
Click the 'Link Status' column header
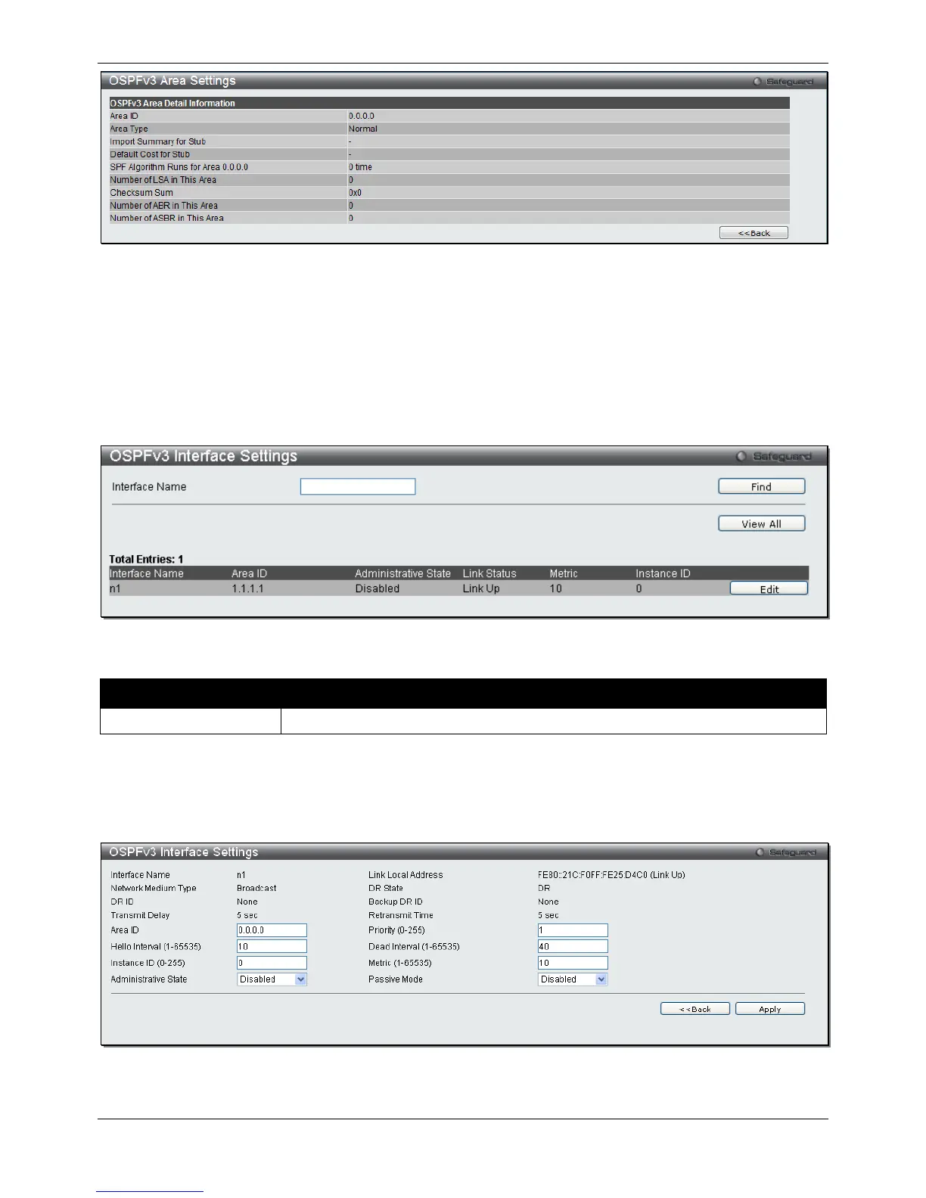coord(489,573)
